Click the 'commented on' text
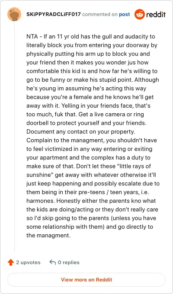The width and height of the screenshot is (173, 294). (100, 14)
